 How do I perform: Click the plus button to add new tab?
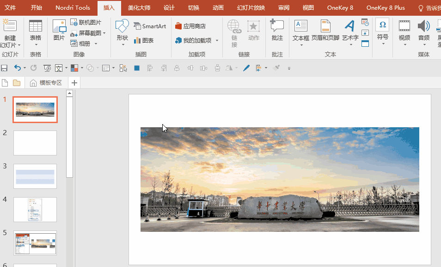click(x=74, y=83)
